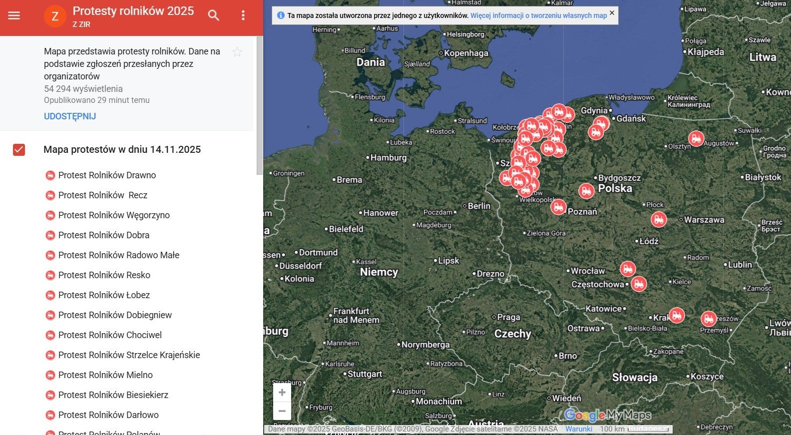Zoom in on the map
Viewport: 791px width, 435px height.
click(x=282, y=393)
